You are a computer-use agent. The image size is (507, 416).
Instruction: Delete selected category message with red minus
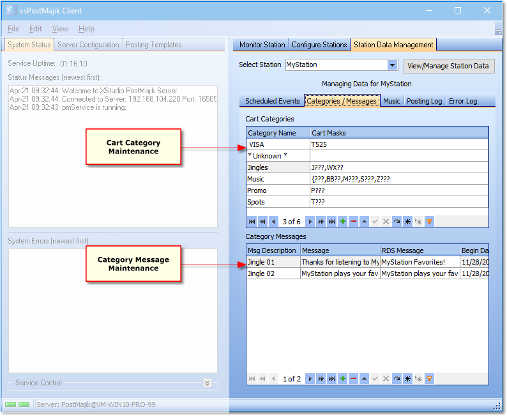(353, 378)
